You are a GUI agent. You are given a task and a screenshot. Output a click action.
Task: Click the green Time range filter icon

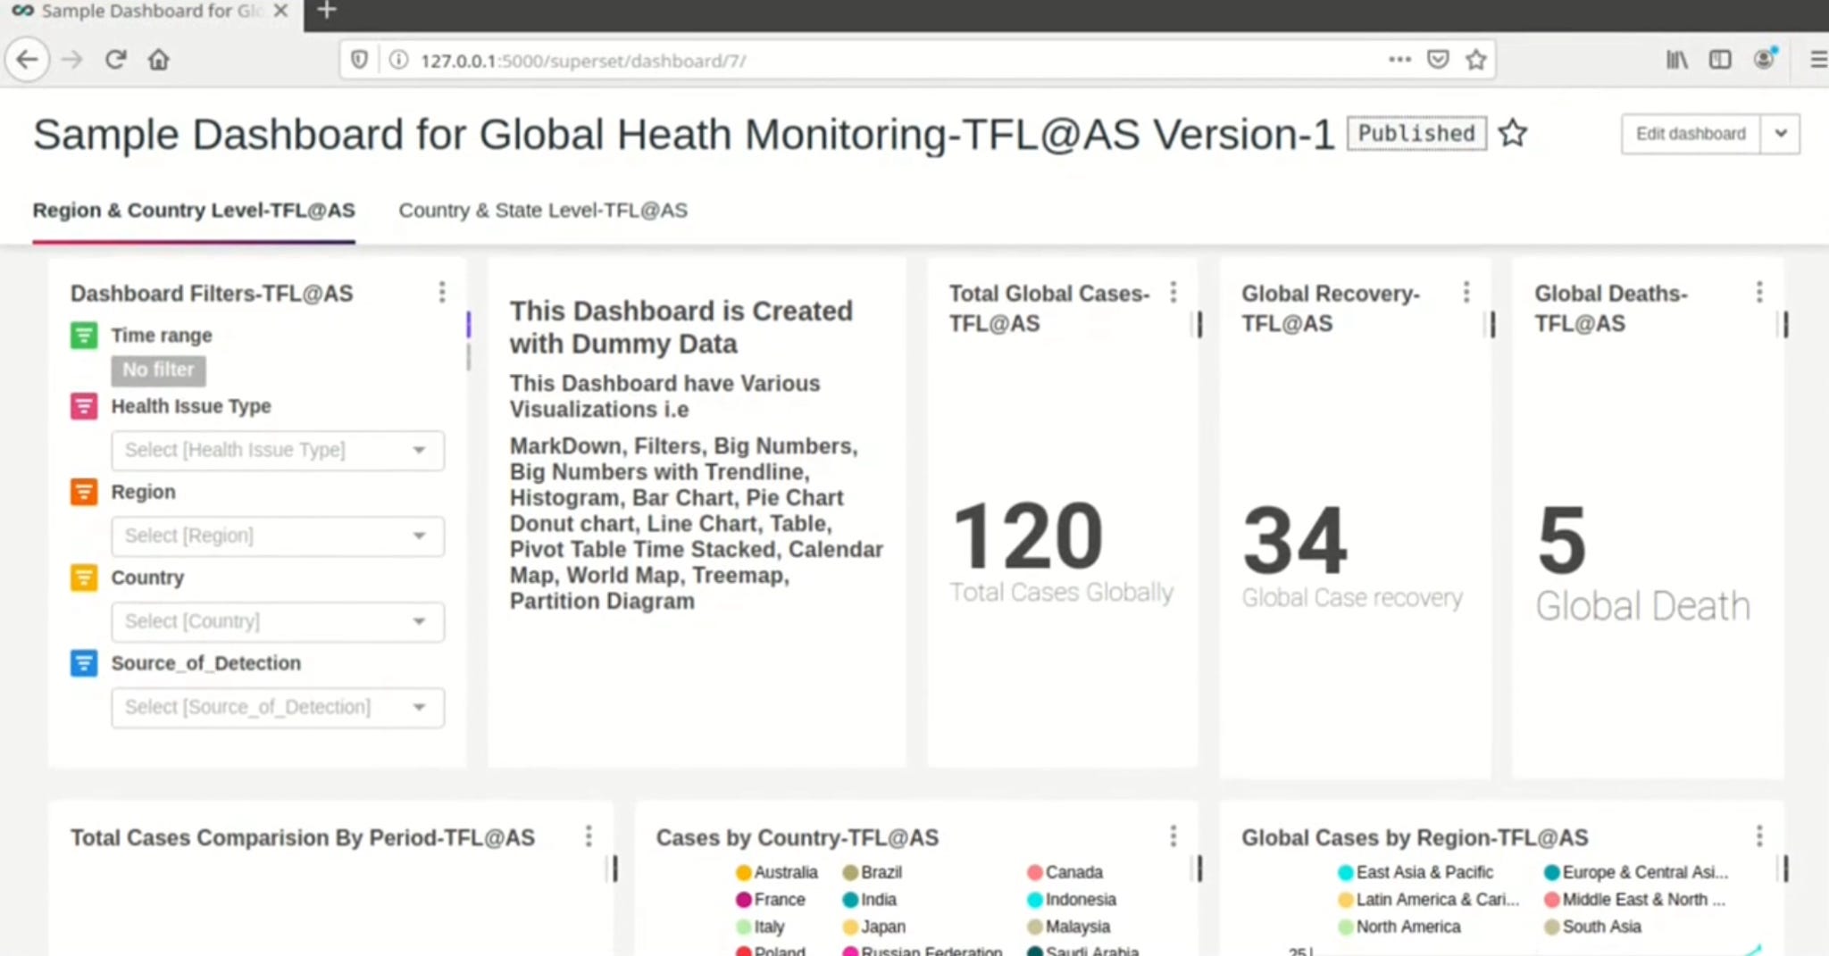[x=83, y=336]
